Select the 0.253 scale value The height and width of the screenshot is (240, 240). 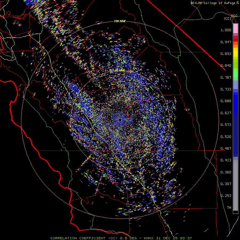[x=226, y=196]
